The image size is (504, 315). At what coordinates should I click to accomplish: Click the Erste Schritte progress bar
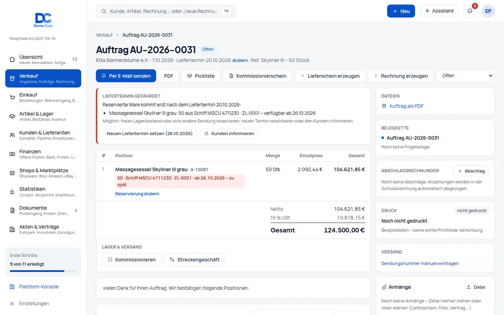[43, 271]
